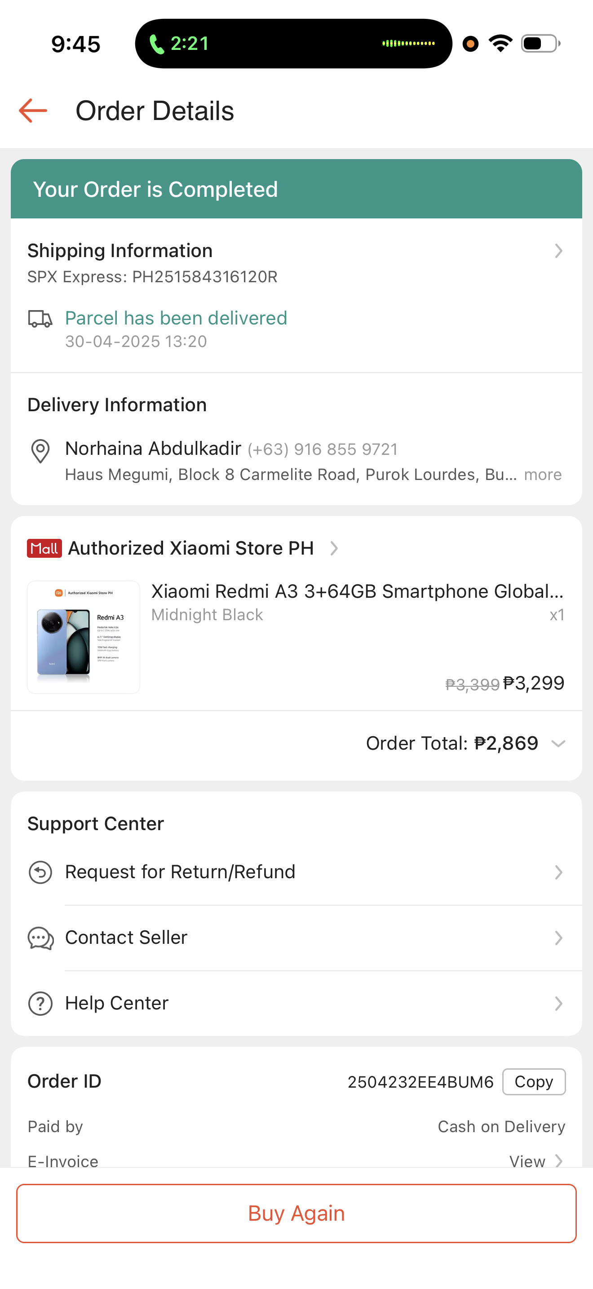
Task: Tap the green phone call indicator
Action: pos(179,44)
